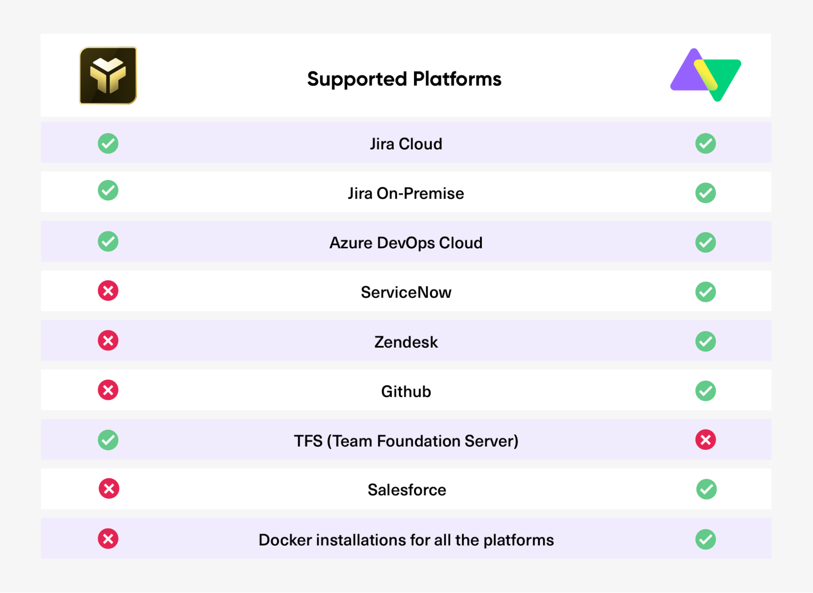The width and height of the screenshot is (813, 593).
Task: Click the Azure DevOps Cloud label
Action: (x=406, y=243)
